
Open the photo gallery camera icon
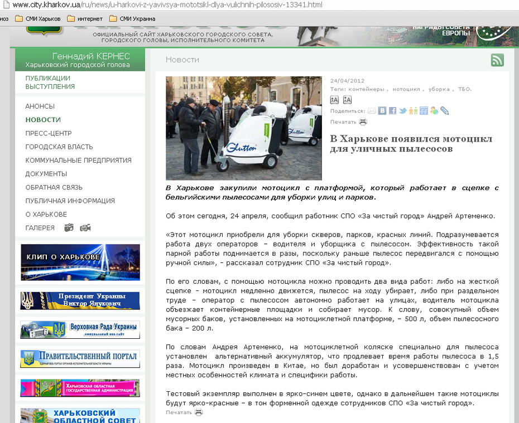[69, 227]
